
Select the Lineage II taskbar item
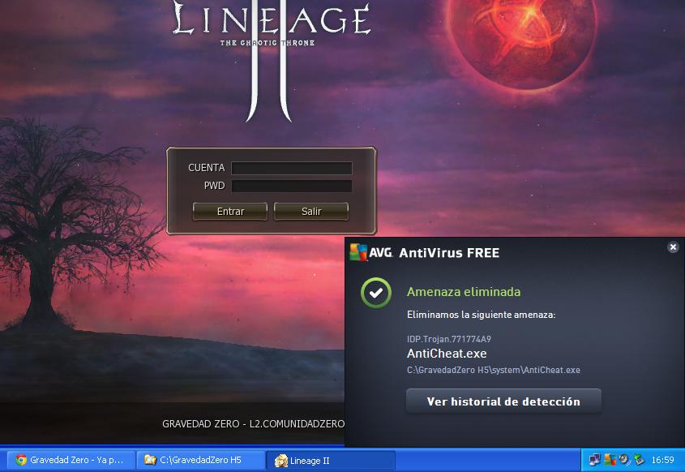point(331,460)
